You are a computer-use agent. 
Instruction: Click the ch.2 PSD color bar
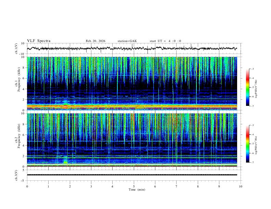(247, 144)
